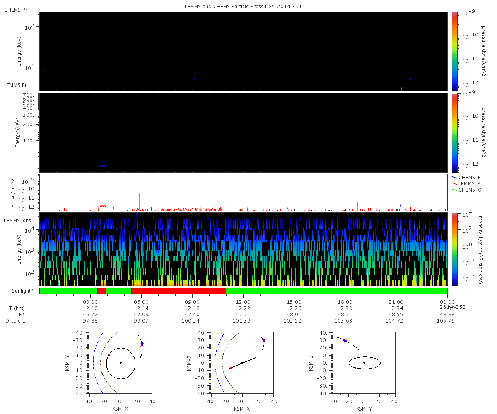Select the CHEMS-O legend entry
497x414 pixels.
pyautogui.click(x=466, y=190)
